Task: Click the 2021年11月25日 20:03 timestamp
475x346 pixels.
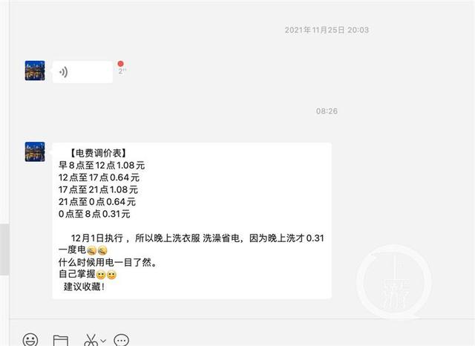Action: 327,30
